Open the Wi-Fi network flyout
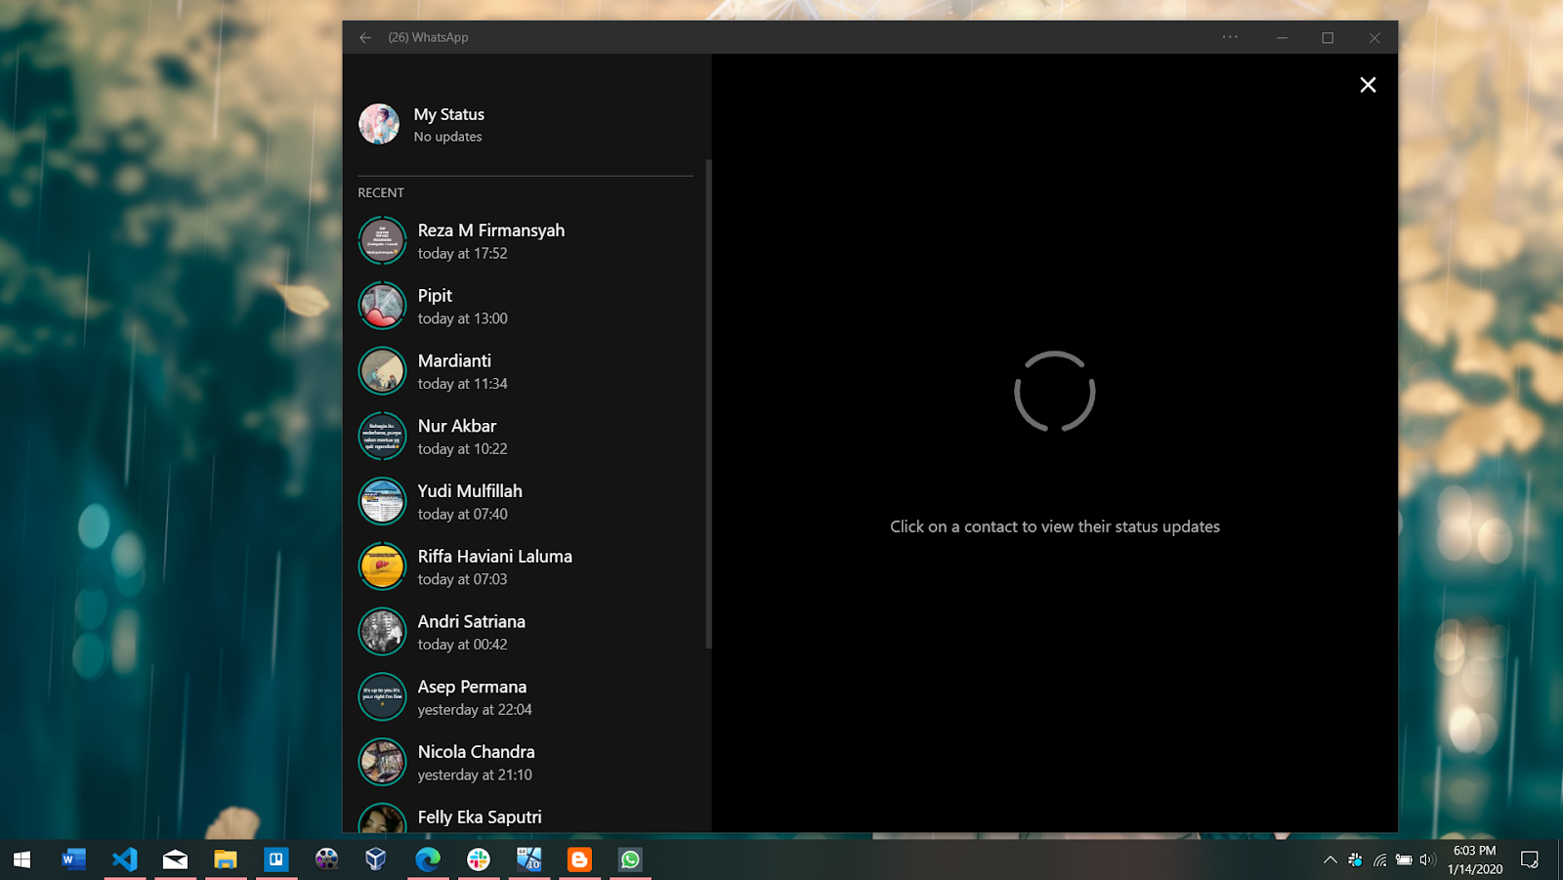The image size is (1563, 880). click(1379, 860)
